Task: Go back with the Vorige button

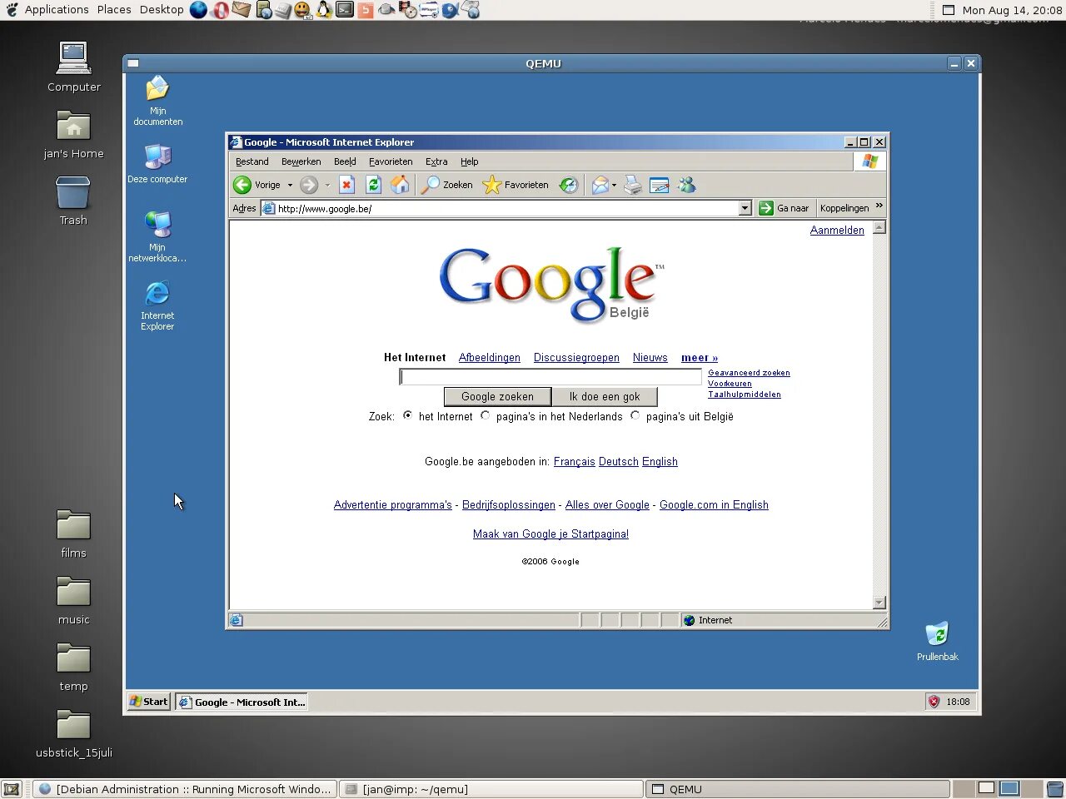Action: (257, 185)
